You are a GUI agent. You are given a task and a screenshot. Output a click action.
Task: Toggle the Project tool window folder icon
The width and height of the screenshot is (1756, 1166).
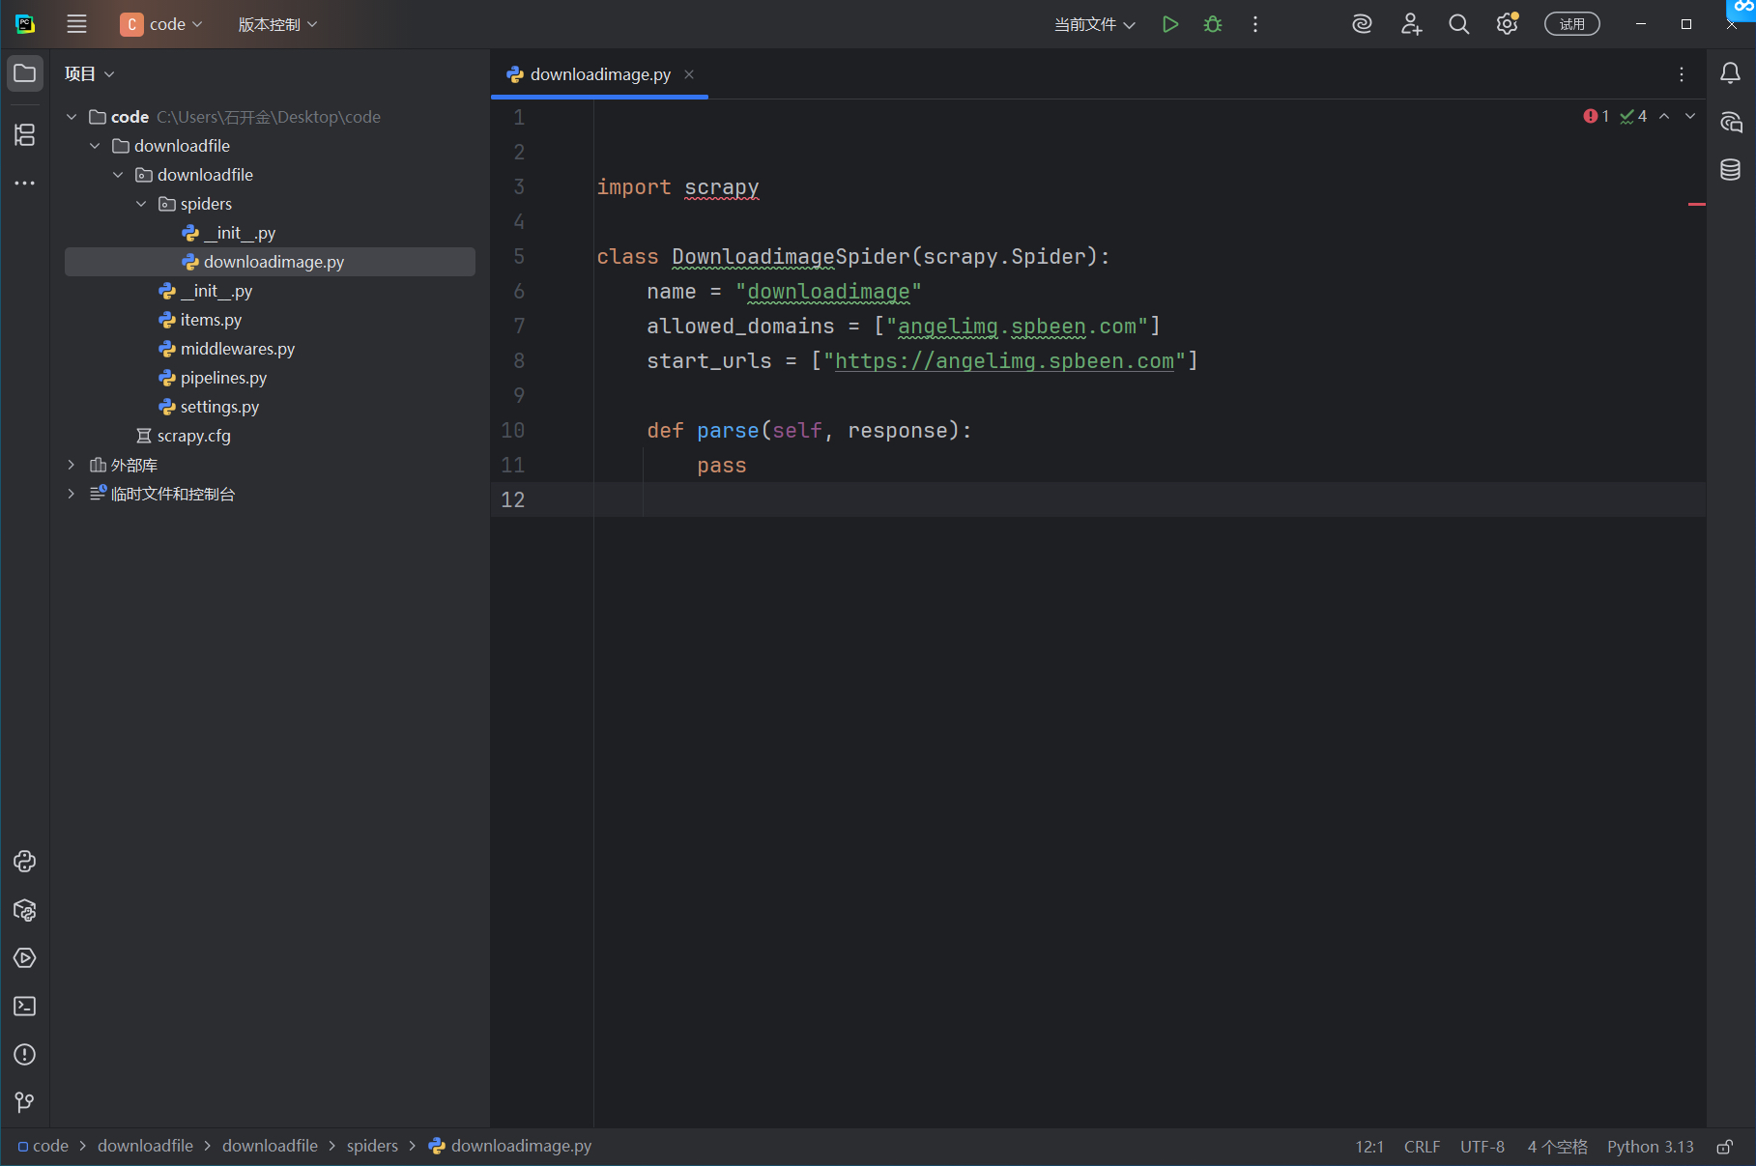coord(25,73)
